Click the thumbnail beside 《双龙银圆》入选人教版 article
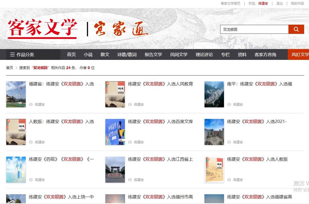This screenshot has height=204, width=309. tap(214, 170)
